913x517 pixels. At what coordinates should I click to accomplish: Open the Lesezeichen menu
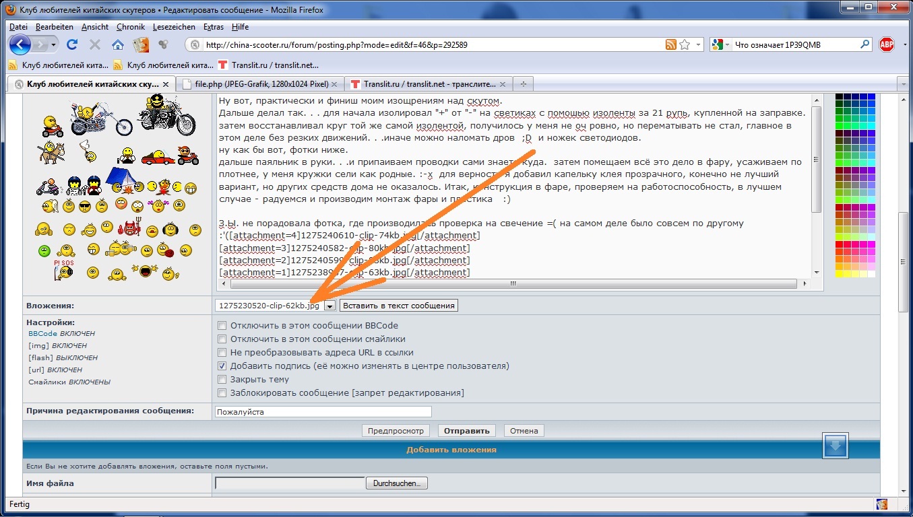click(174, 27)
